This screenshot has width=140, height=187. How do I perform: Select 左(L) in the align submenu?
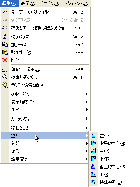(x=114, y=135)
